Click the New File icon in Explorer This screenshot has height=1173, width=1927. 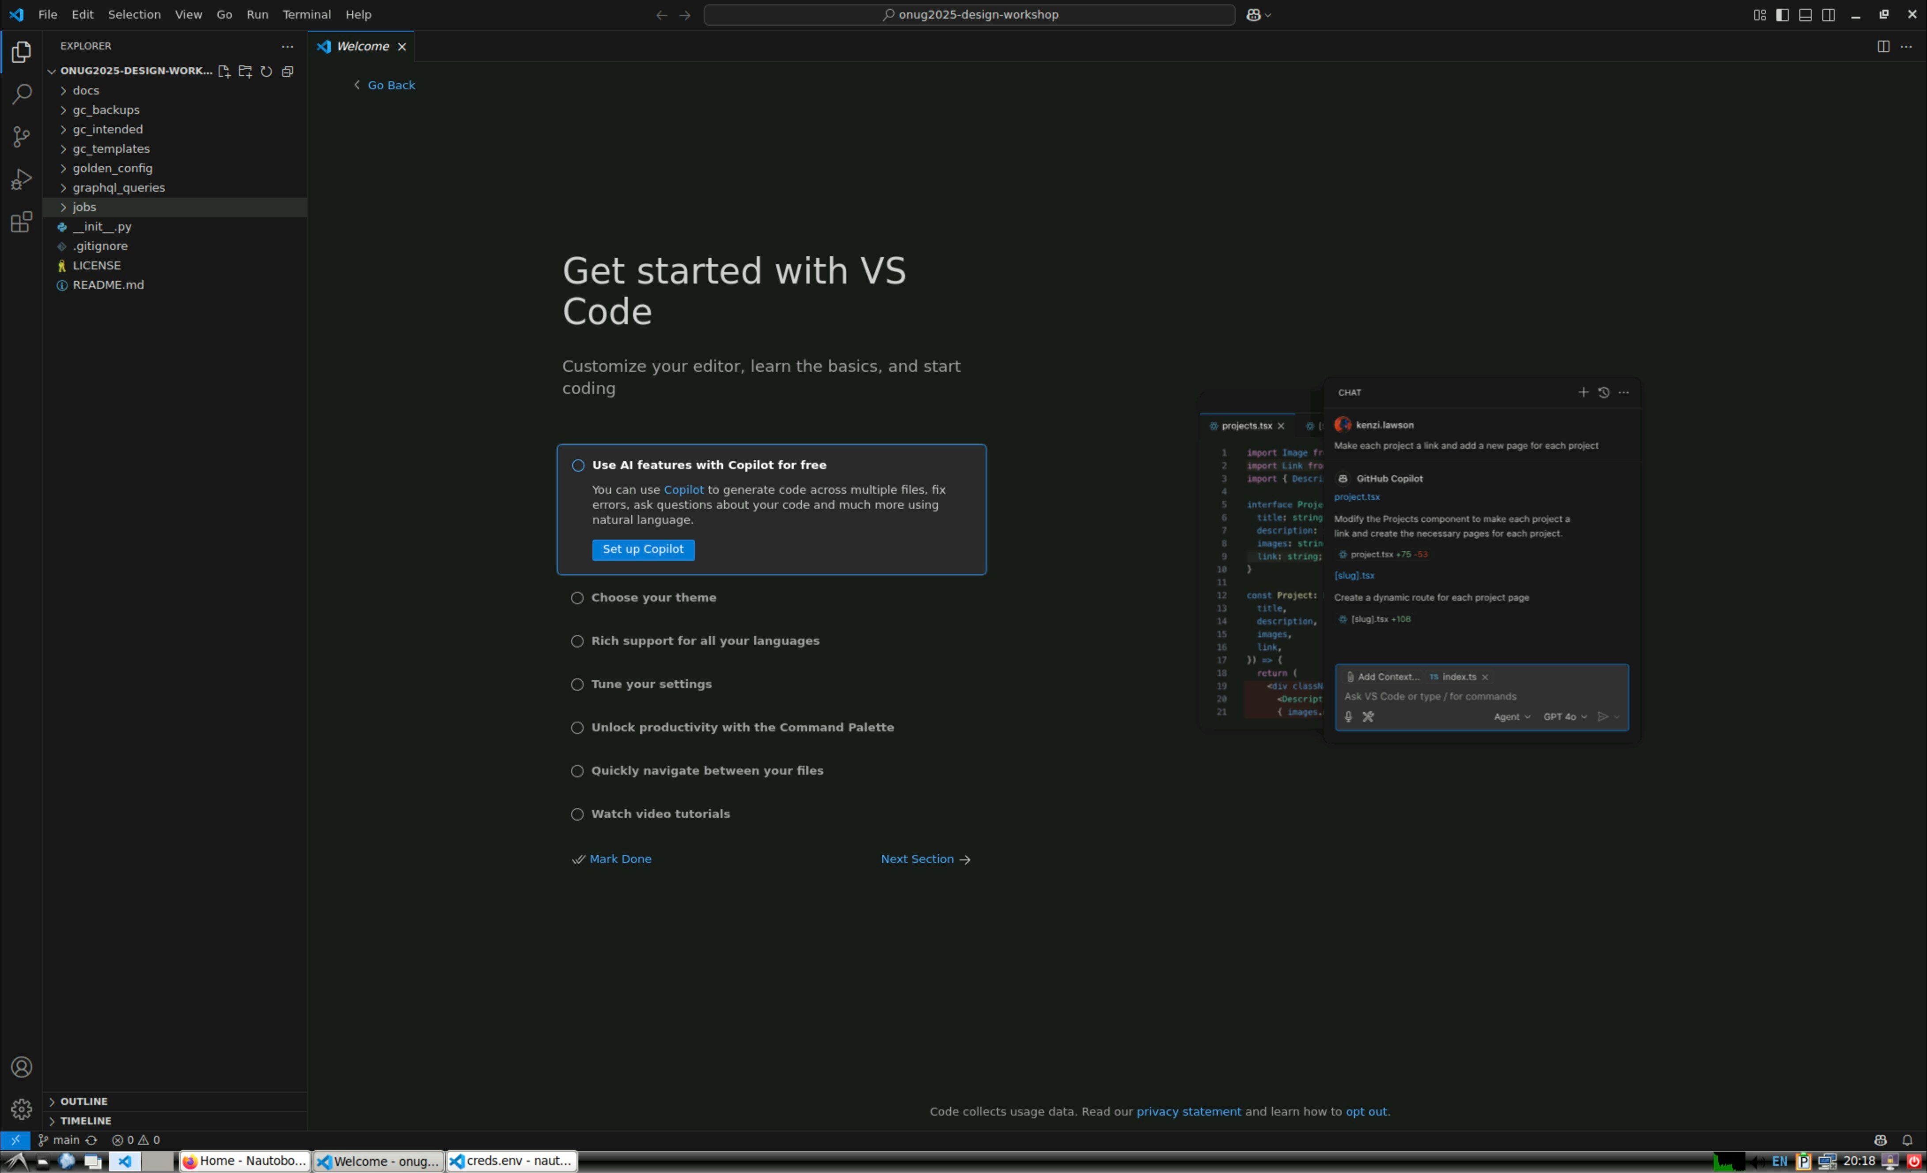(224, 71)
